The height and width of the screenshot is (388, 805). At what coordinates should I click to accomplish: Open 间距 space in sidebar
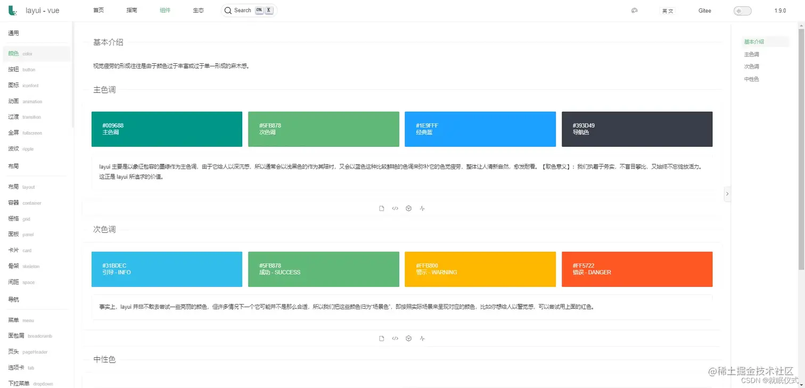pyautogui.click(x=36, y=282)
